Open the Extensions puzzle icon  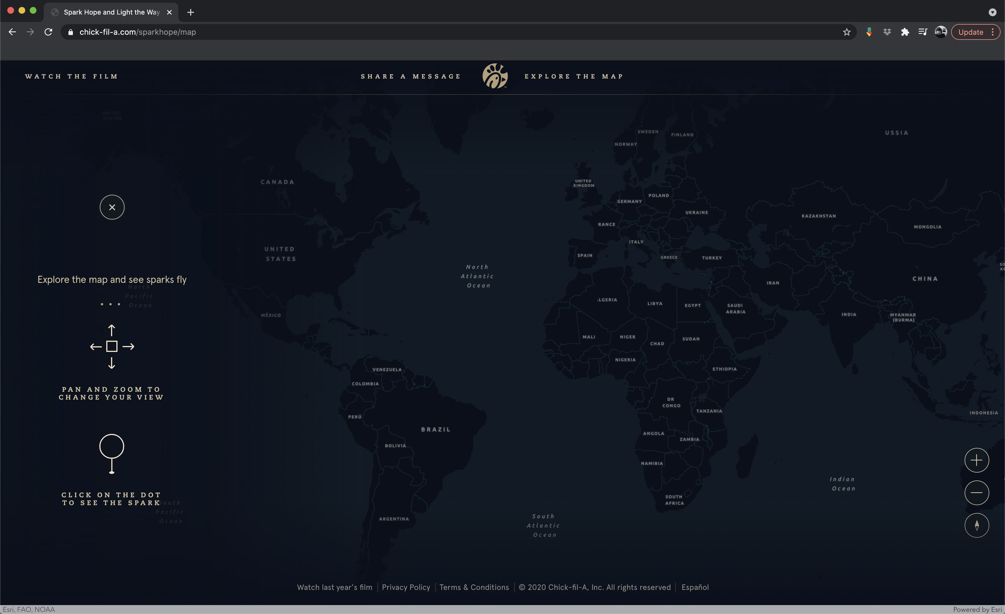tap(905, 32)
